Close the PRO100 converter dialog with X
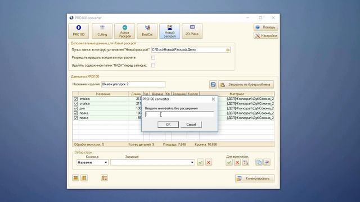Viewport: 360px width, 202px height. (213, 99)
